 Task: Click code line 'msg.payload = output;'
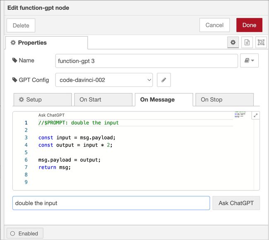(x=69, y=160)
